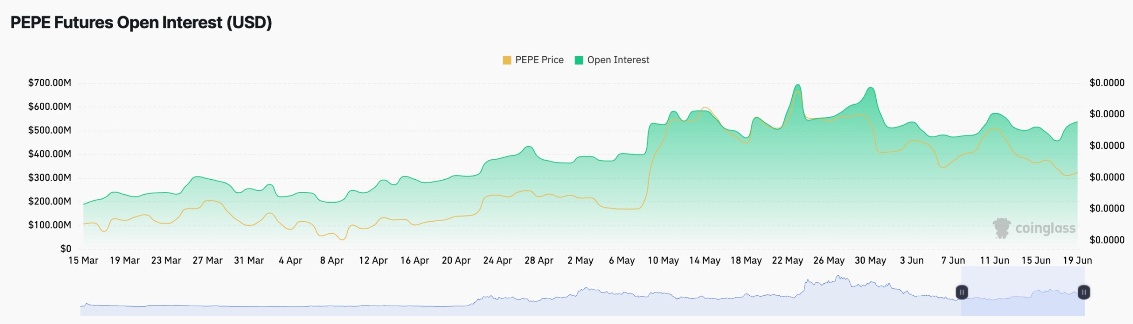
Task: Click the highlighted selection window in navigator
Action: point(1023,291)
